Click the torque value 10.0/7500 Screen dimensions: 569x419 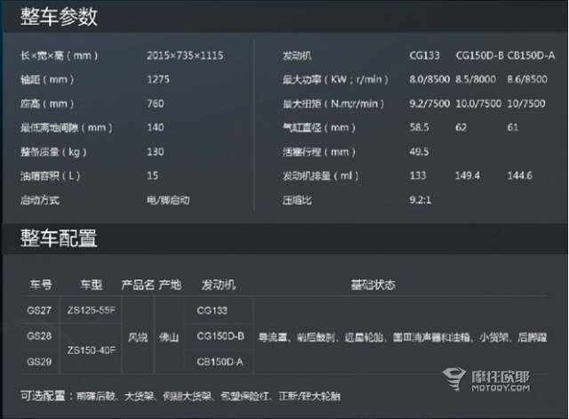(478, 104)
